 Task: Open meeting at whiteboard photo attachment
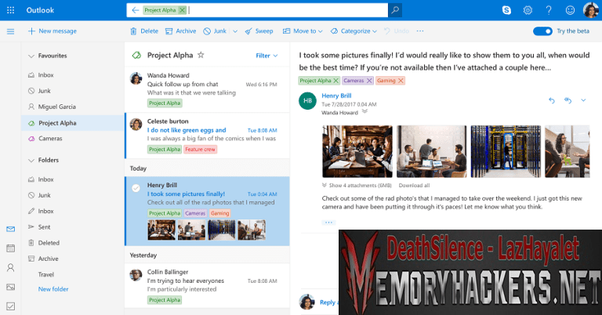(x=432, y=151)
